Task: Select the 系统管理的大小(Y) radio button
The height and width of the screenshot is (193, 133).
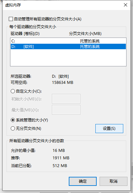Action: [x=13, y=120]
